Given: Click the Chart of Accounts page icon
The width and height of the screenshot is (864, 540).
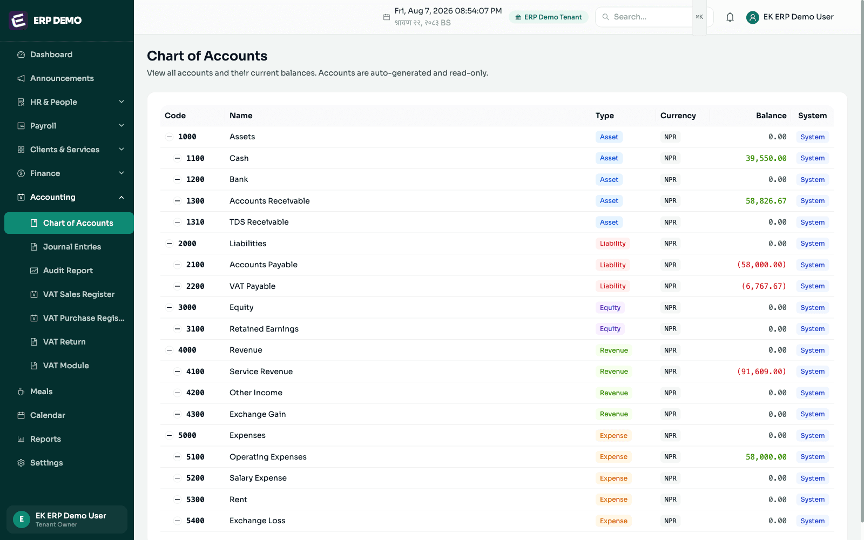Looking at the screenshot, I should point(34,223).
